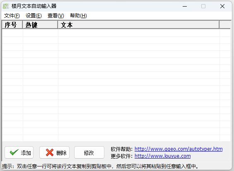Click the 热键 column header

click(x=40, y=25)
